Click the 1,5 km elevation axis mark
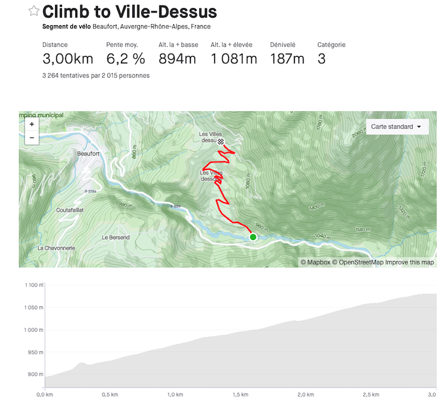Image resolution: width=443 pixels, height=410 pixels. pos(240,395)
